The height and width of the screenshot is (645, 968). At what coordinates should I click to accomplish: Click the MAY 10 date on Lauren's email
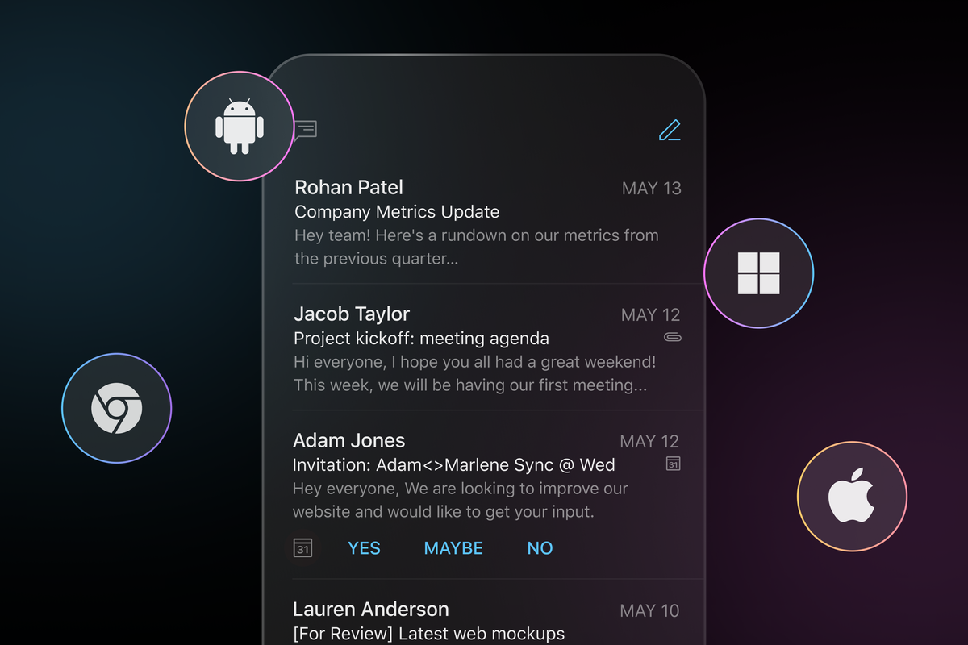click(x=650, y=611)
